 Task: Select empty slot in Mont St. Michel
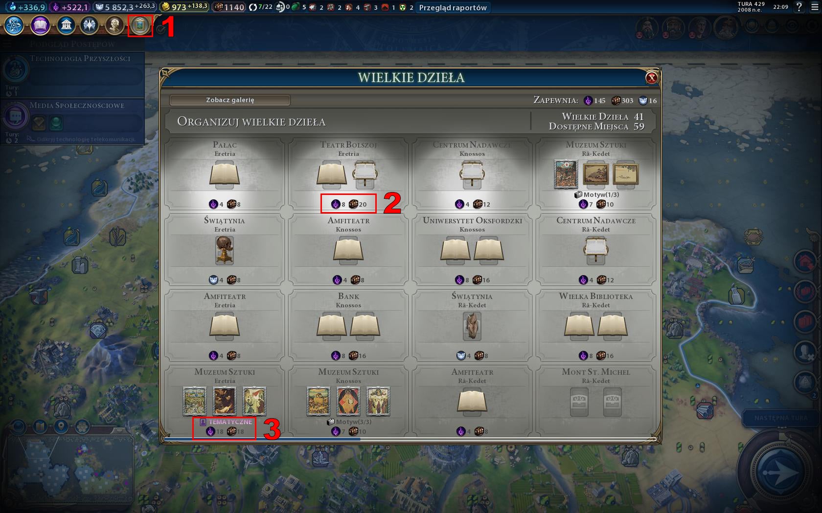click(x=579, y=402)
